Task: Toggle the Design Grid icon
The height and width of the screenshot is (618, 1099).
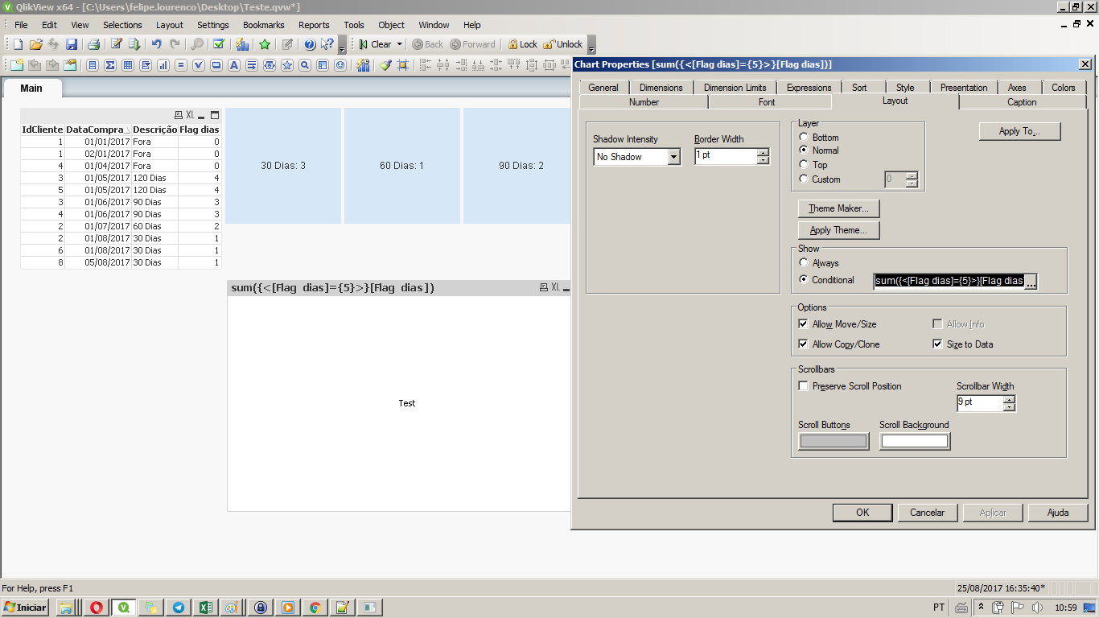Action: (403, 65)
